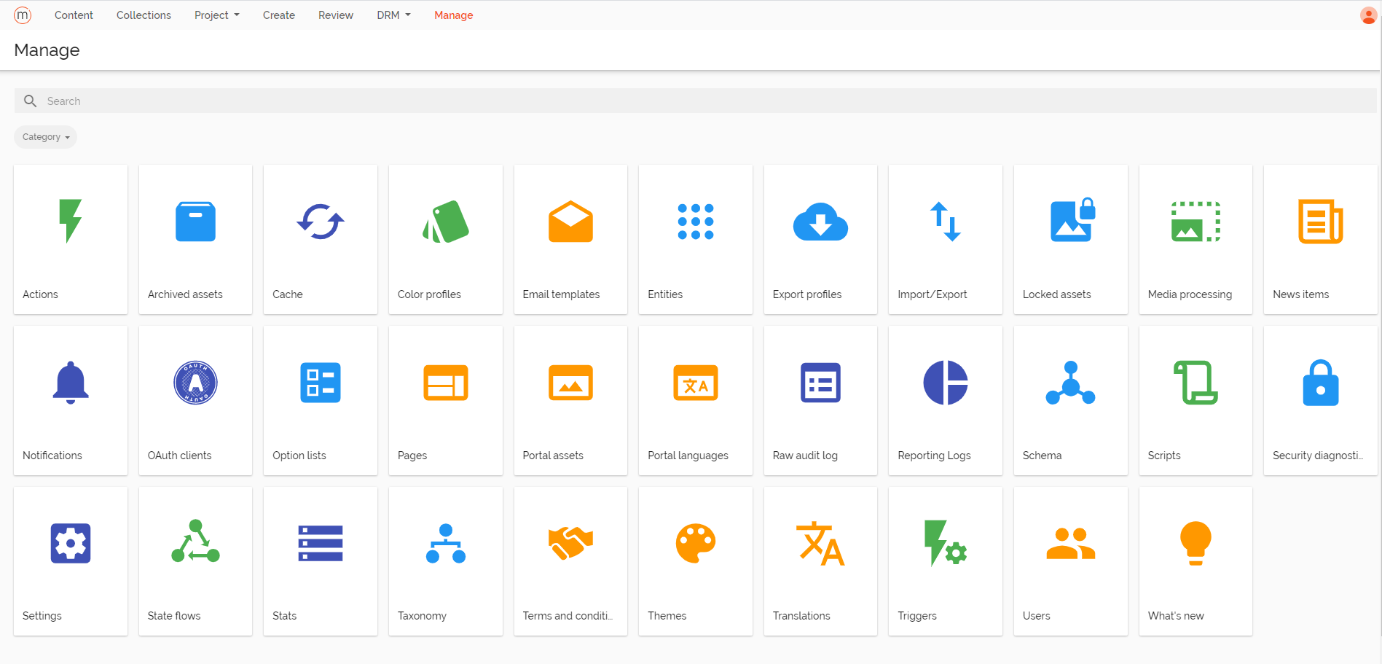Click the Create link
This screenshot has height=664, width=1382.
coord(278,15)
